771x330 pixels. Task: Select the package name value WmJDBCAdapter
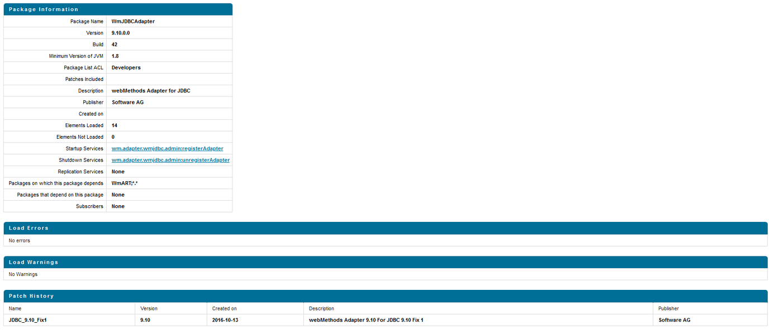click(x=133, y=21)
